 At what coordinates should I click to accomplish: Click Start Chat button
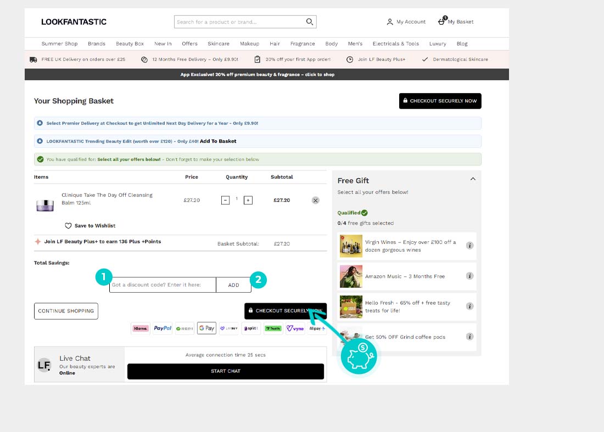tap(225, 371)
